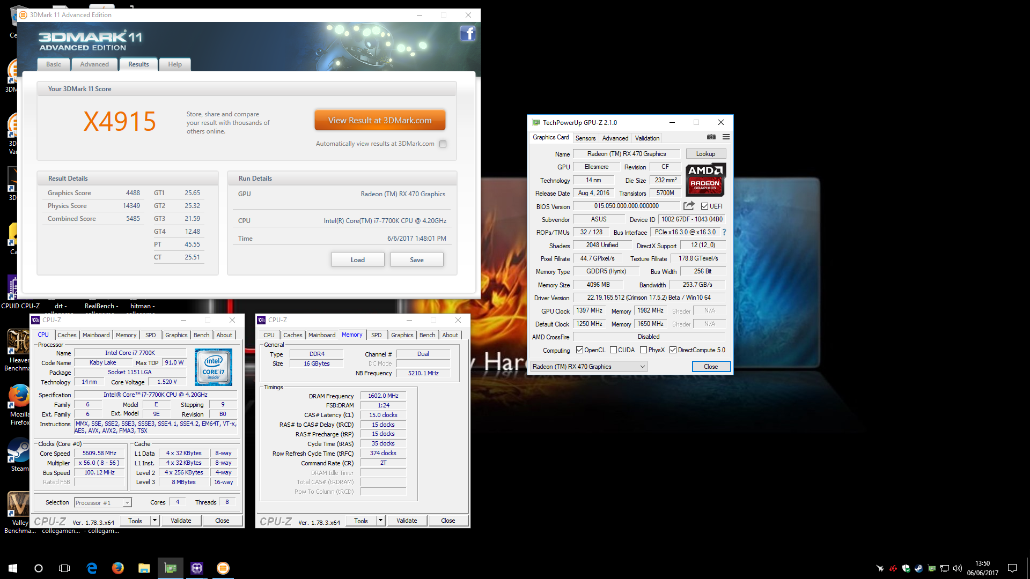
Task: Click Close in right CPU-Z window
Action: click(448, 521)
